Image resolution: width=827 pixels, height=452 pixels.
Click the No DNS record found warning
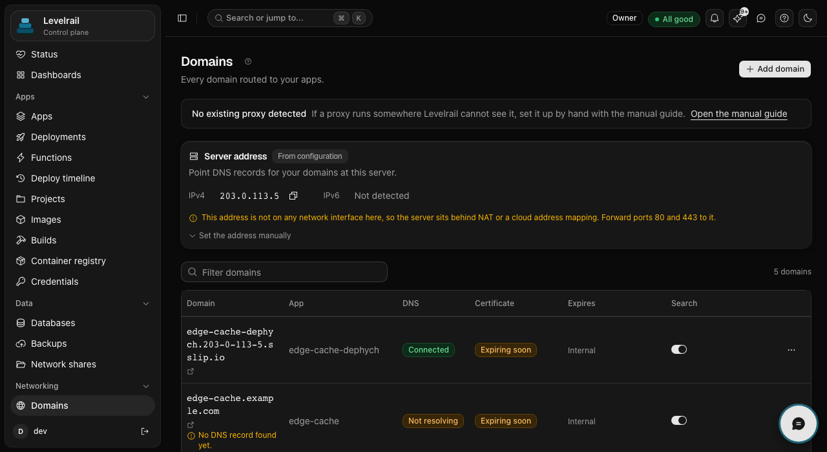coord(233,440)
